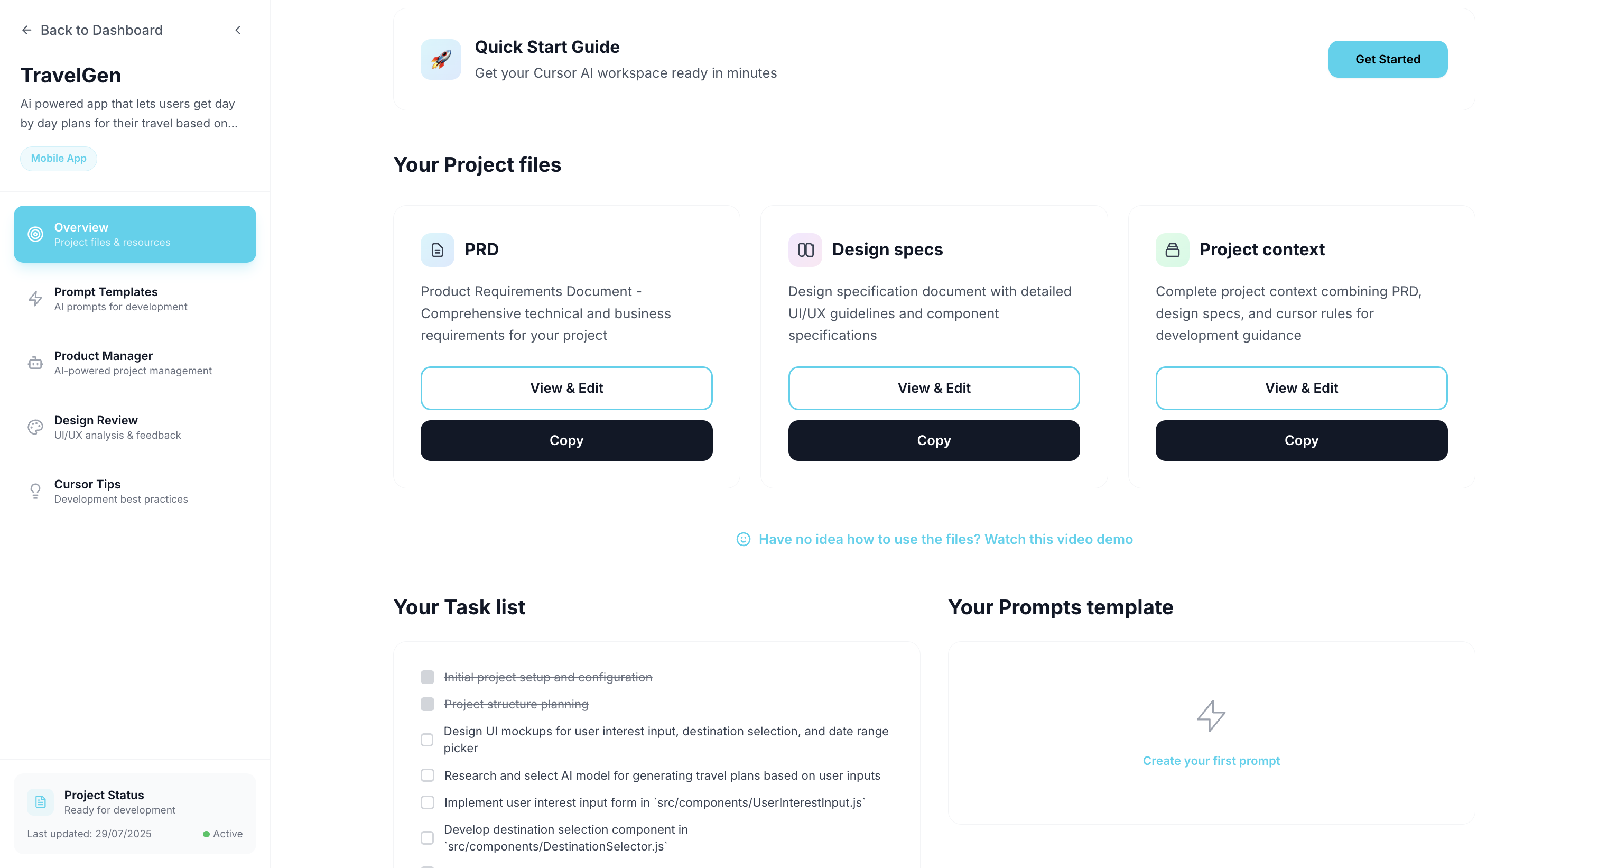1598x868 pixels.
Task: Click the Get Started button
Action: 1388,59
